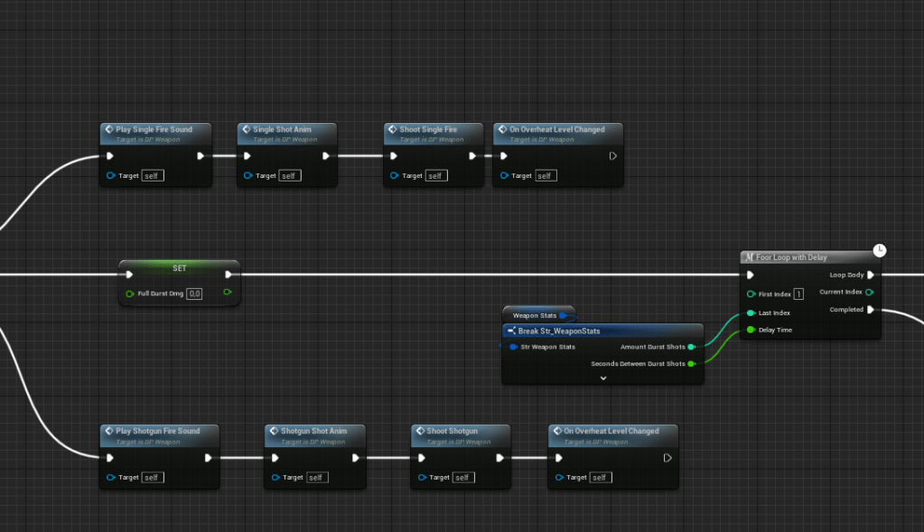The height and width of the screenshot is (532, 924).
Task: Click the function icon on Shoot Shotgun node
Action: point(419,431)
